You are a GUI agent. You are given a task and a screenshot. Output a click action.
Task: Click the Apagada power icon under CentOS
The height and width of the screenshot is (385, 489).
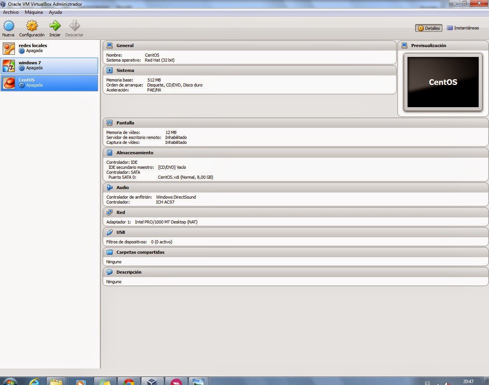[22, 85]
